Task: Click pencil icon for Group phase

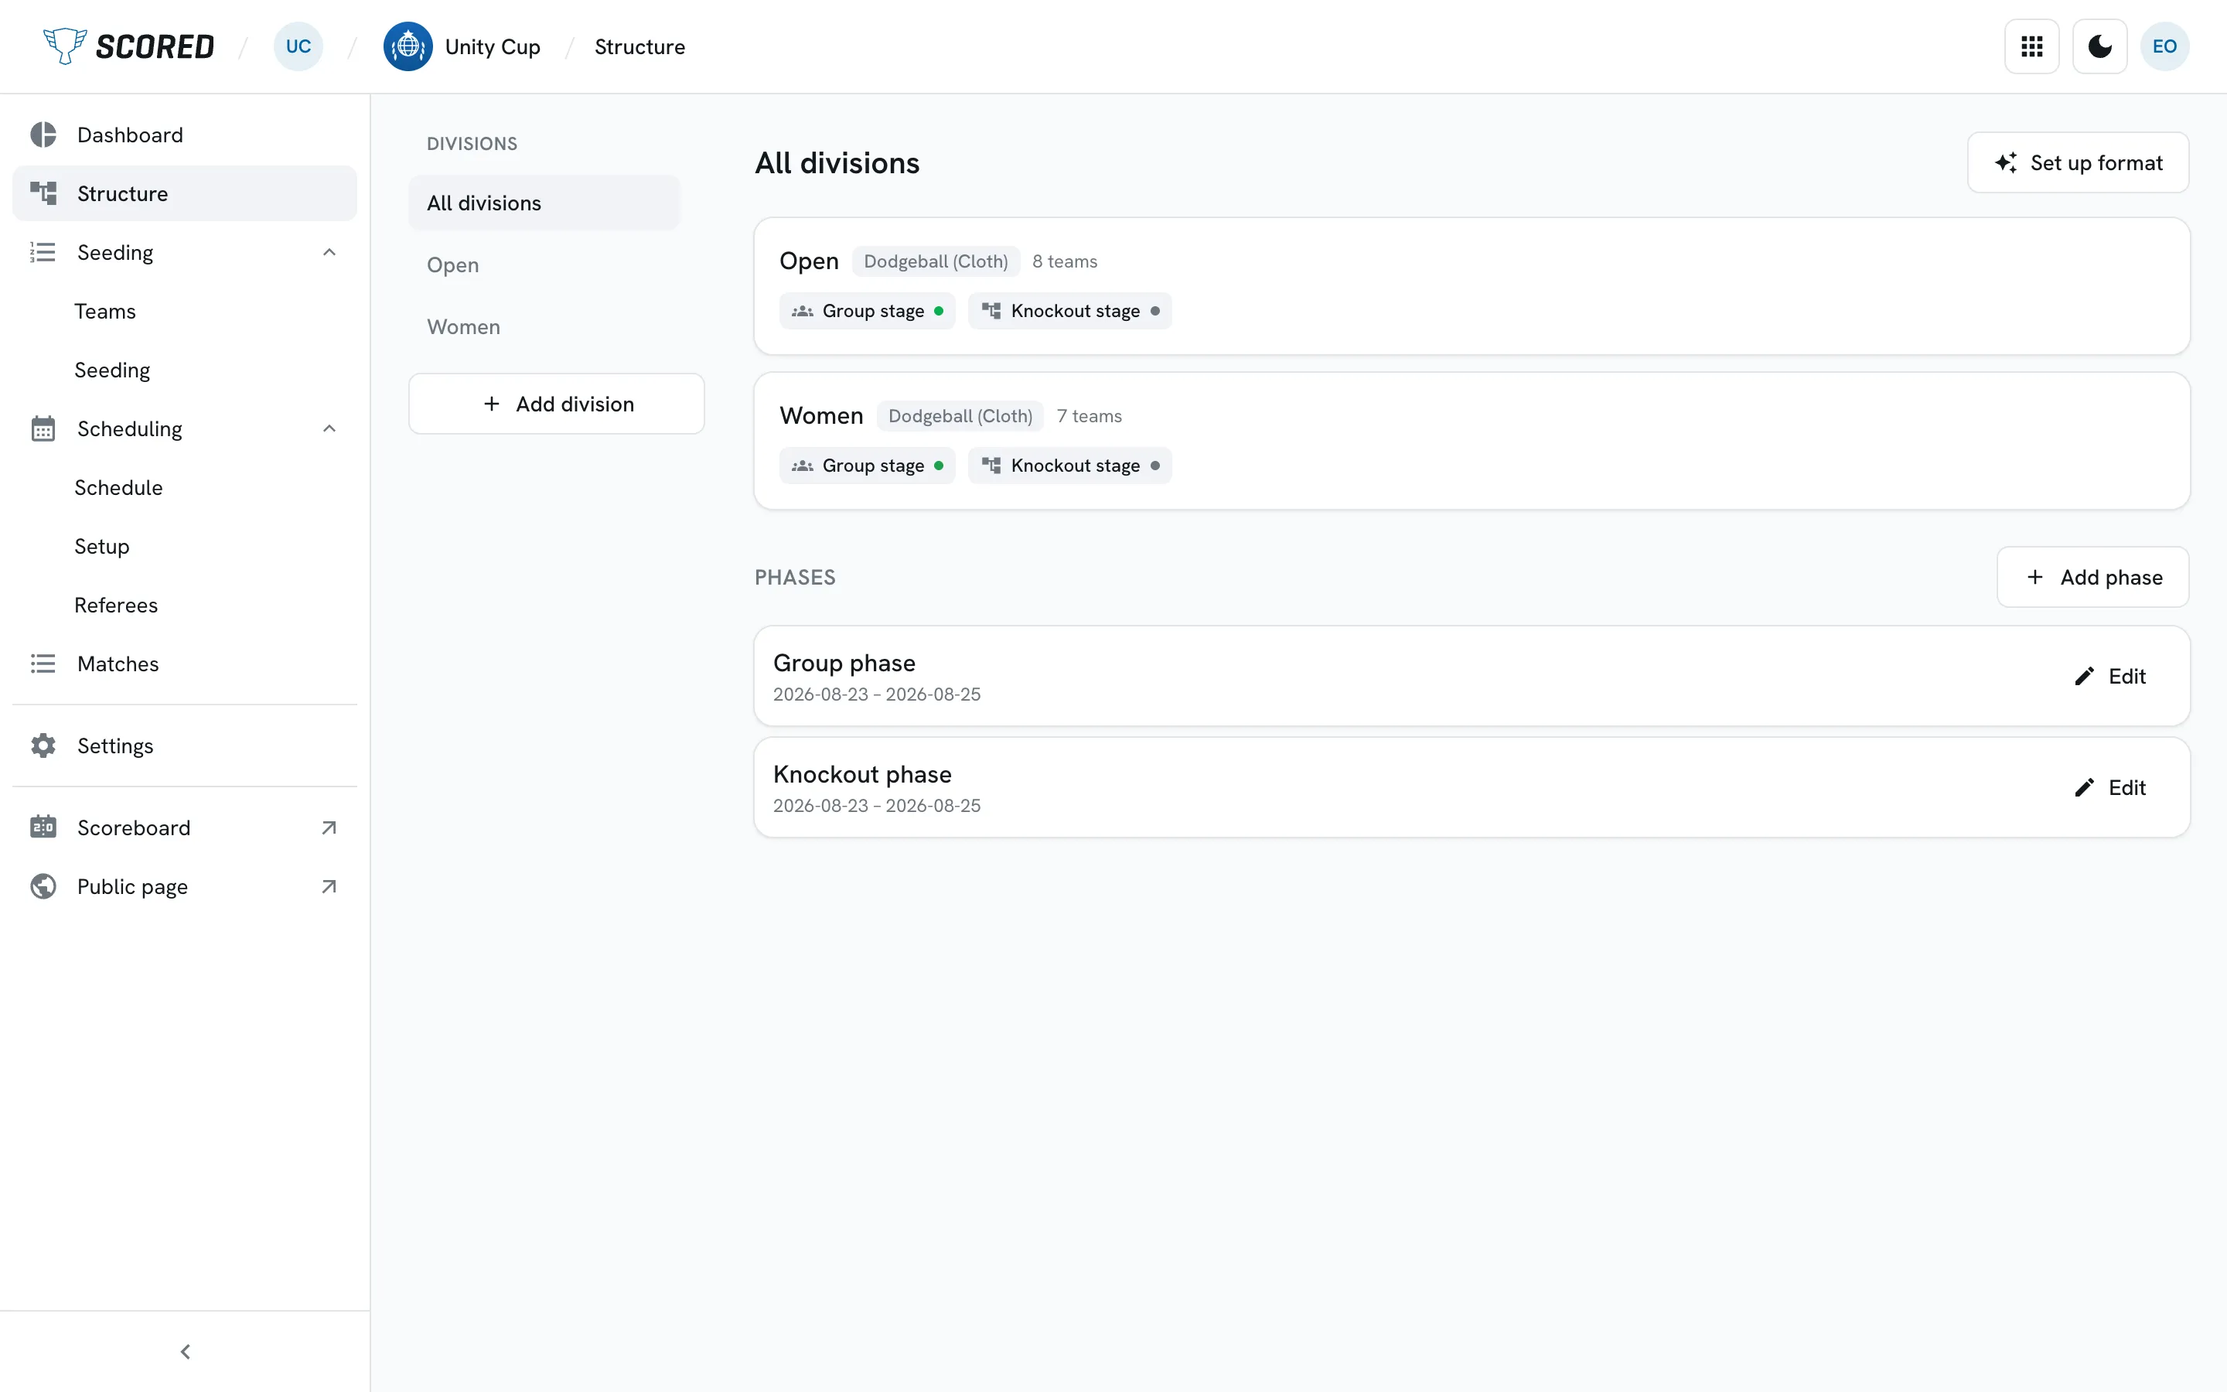Action: (x=2085, y=677)
